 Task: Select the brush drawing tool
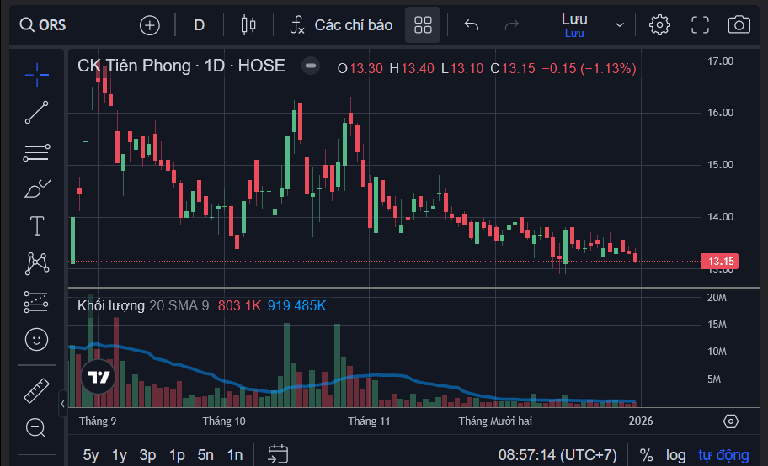[37, 188]
